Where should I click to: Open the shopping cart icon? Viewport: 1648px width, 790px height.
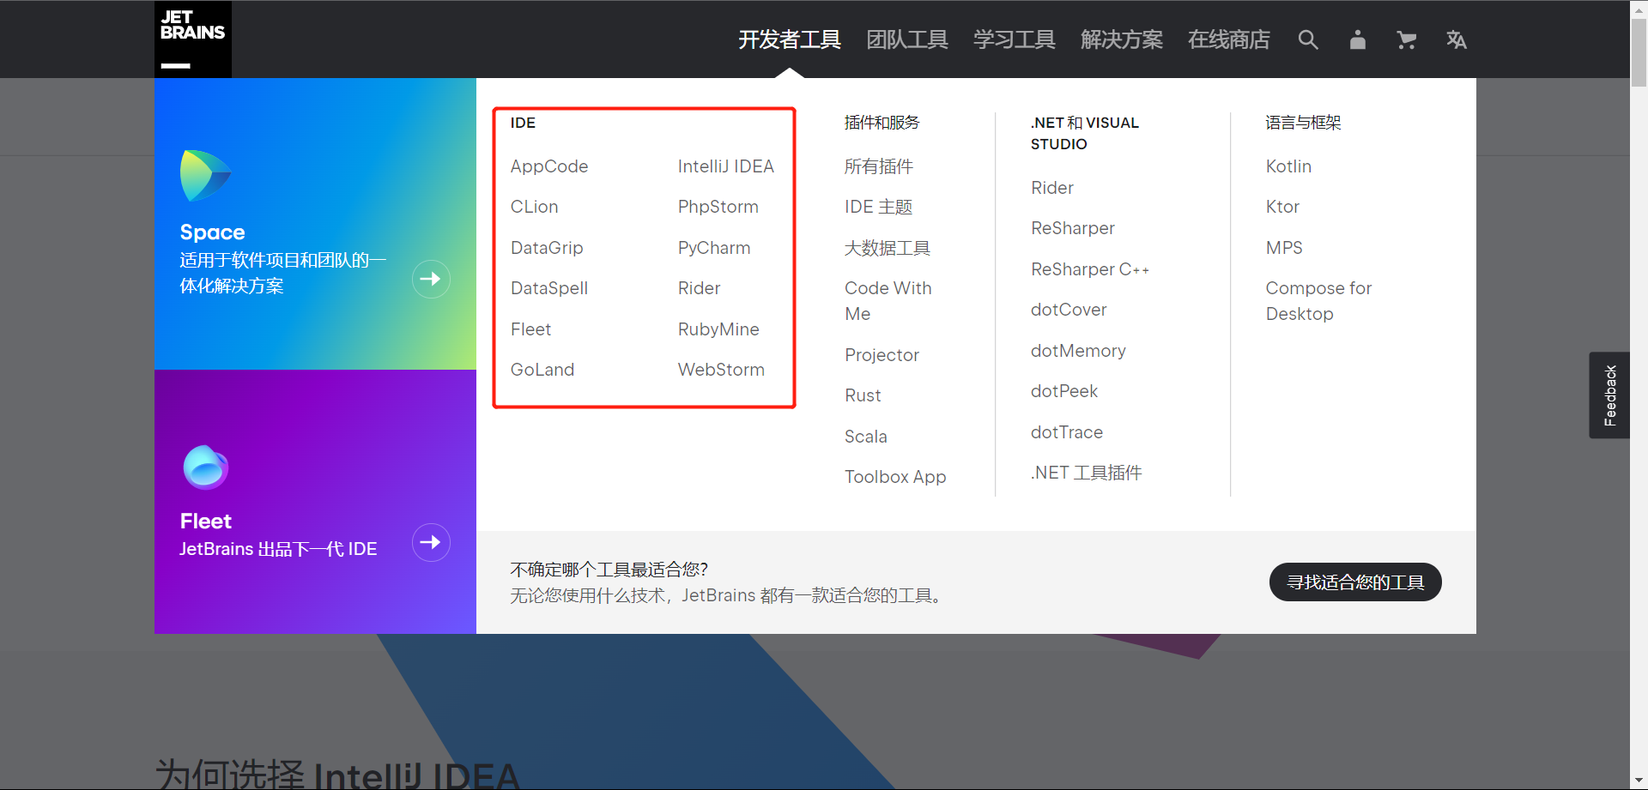(1406, 39)
